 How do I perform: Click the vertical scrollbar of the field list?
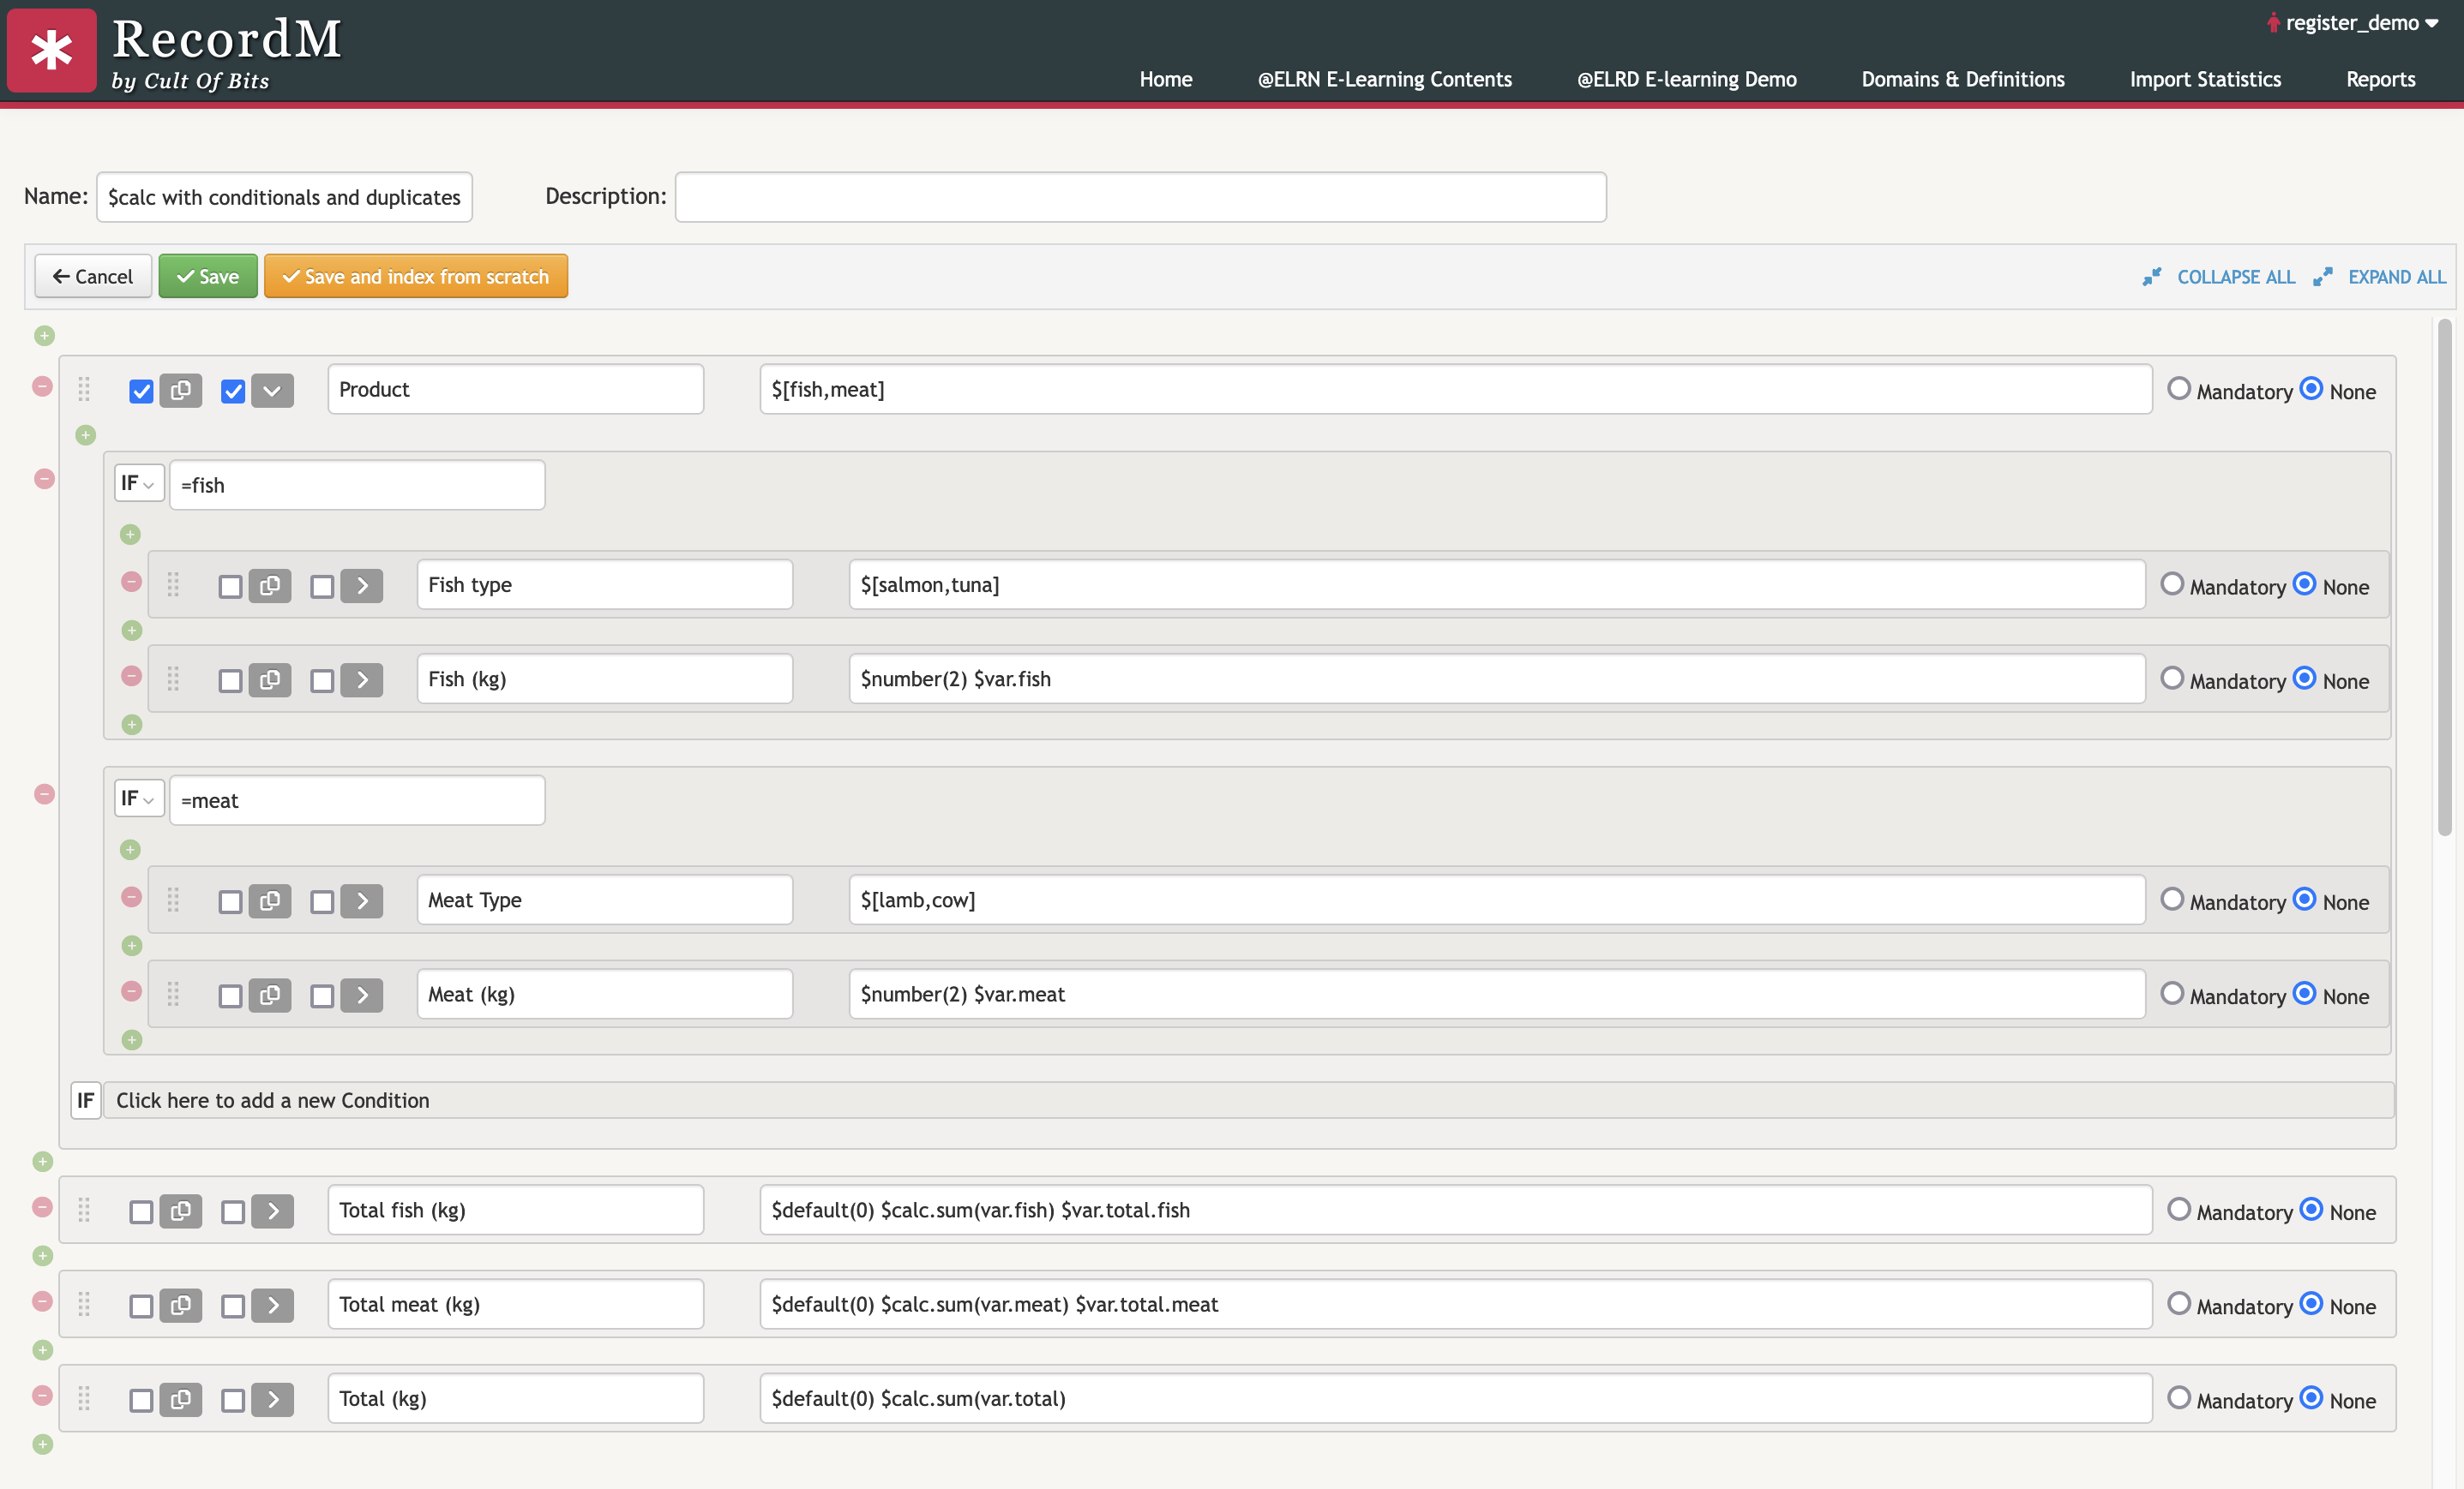[x=2444, y=577]
